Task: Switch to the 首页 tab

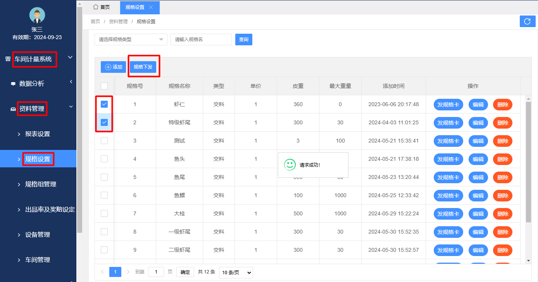Action: point(102,7)
